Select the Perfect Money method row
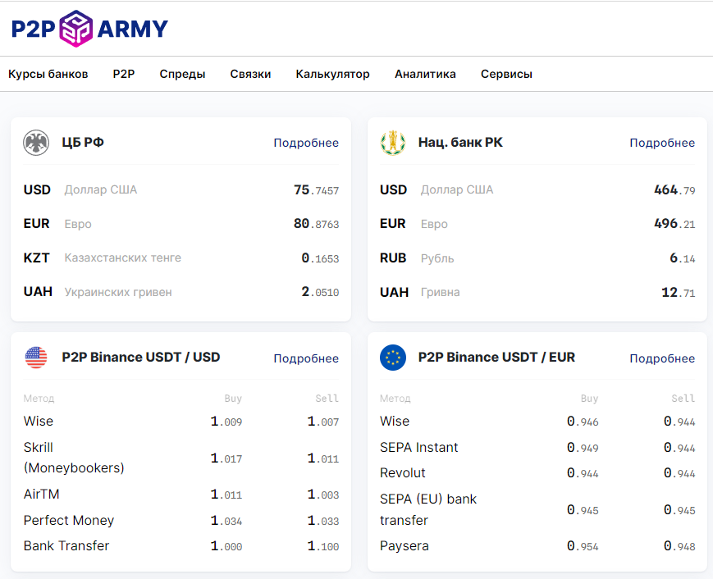Viewport: 713px width, 579px height. click(x=69, y=521)
